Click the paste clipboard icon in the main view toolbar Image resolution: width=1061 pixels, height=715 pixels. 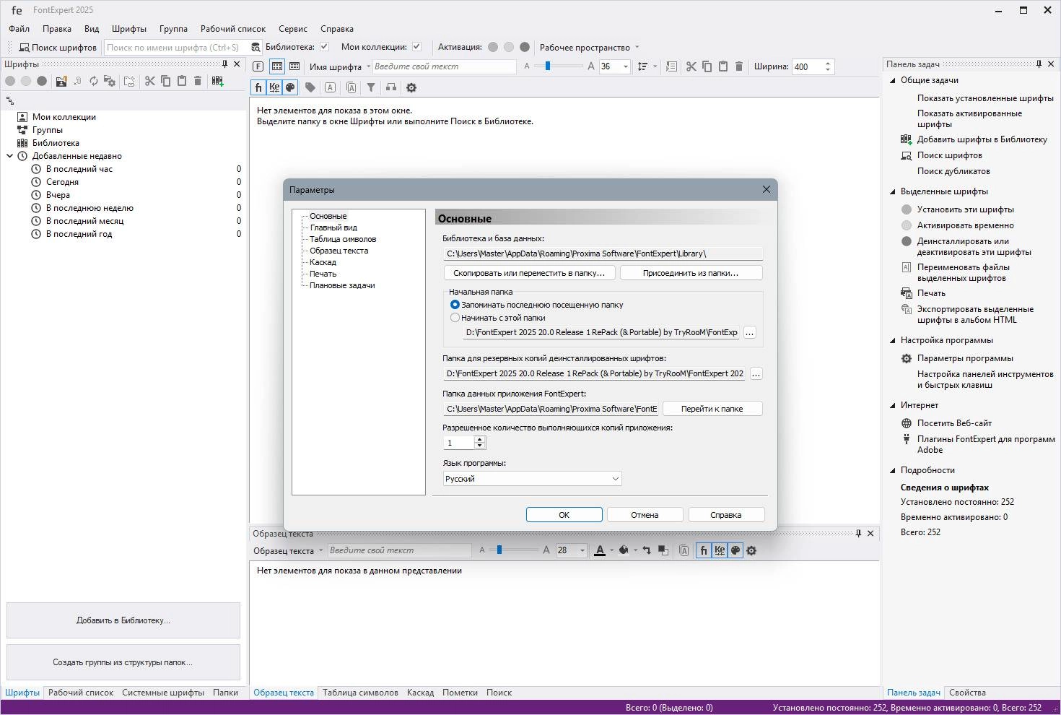point(723,66)
